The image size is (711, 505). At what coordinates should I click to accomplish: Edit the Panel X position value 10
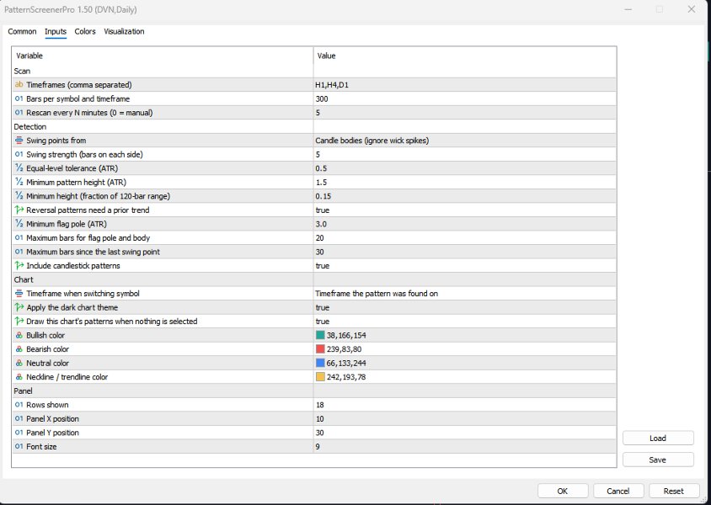pyautogui.click(x=465, y=419)
